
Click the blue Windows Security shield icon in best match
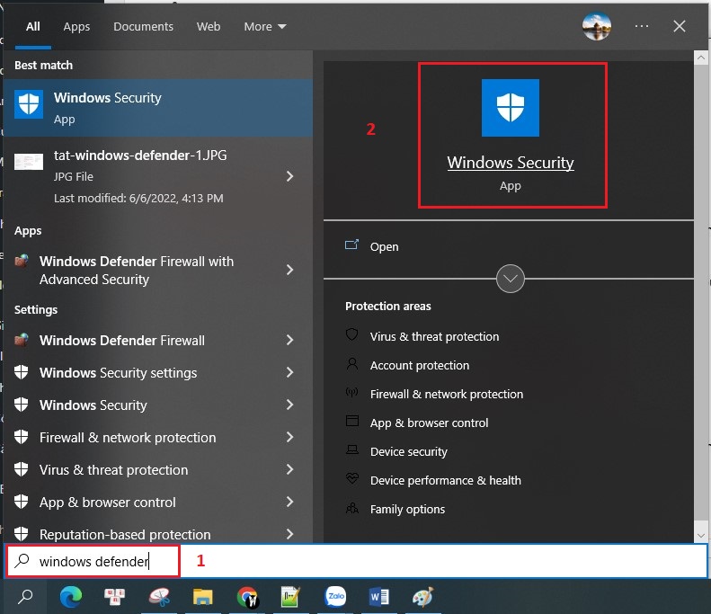29,104
